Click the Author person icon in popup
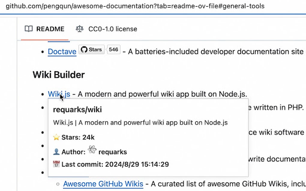The image size is (306, 191). (56, 152)
